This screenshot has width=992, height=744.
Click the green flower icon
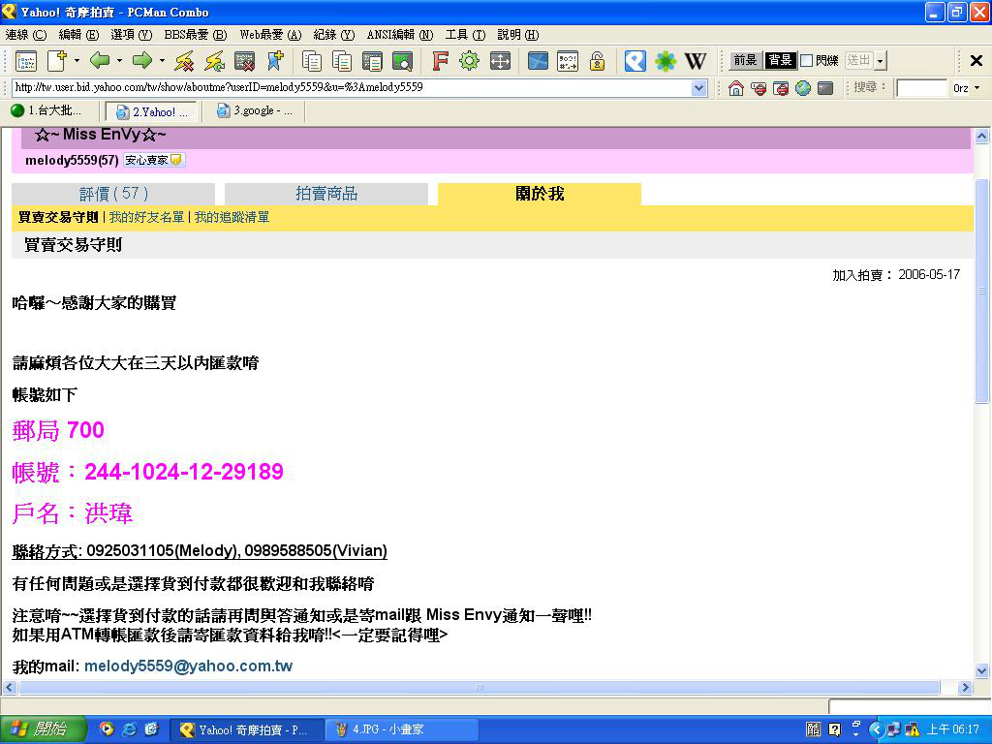pos(665,61)
